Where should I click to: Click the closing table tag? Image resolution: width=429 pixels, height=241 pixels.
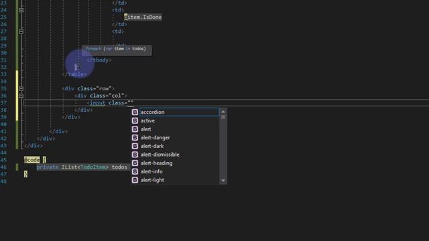[x=74, y=74]
